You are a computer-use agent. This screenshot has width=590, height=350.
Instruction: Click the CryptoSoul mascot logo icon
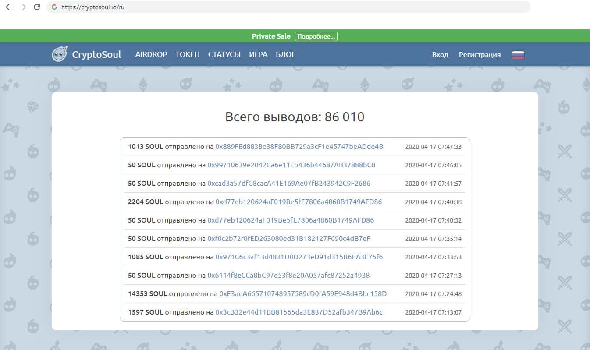coord(60,54)
